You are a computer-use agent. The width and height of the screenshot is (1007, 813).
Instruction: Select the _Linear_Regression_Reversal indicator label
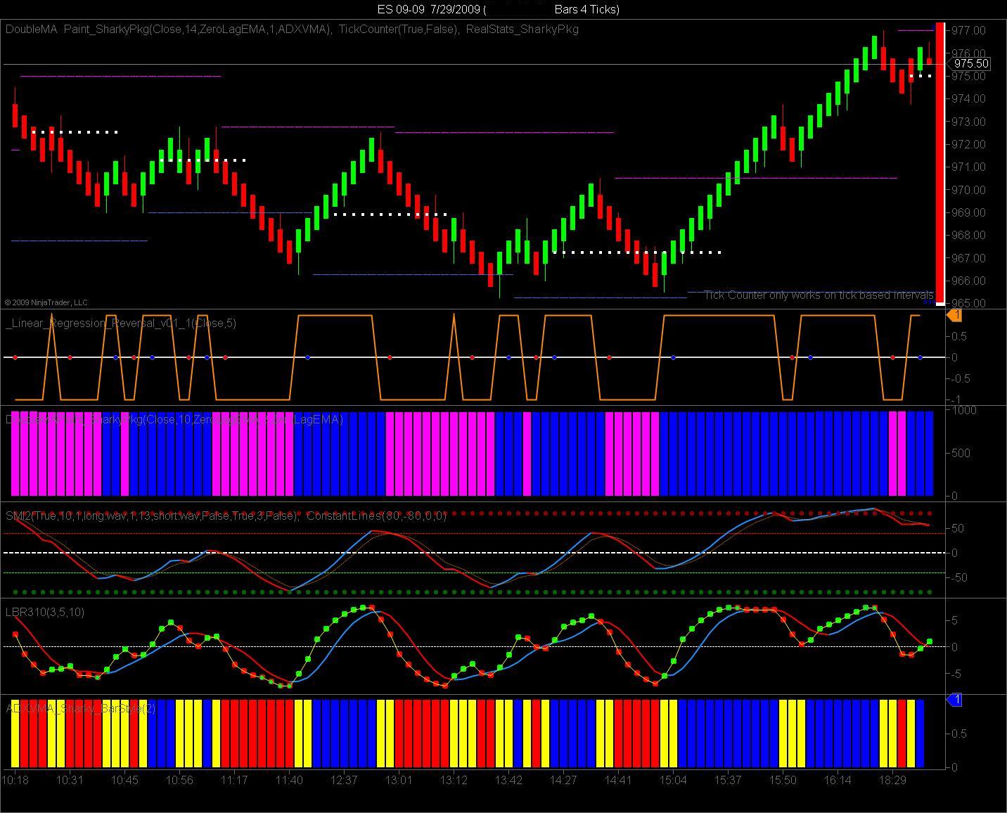(121, 324)
